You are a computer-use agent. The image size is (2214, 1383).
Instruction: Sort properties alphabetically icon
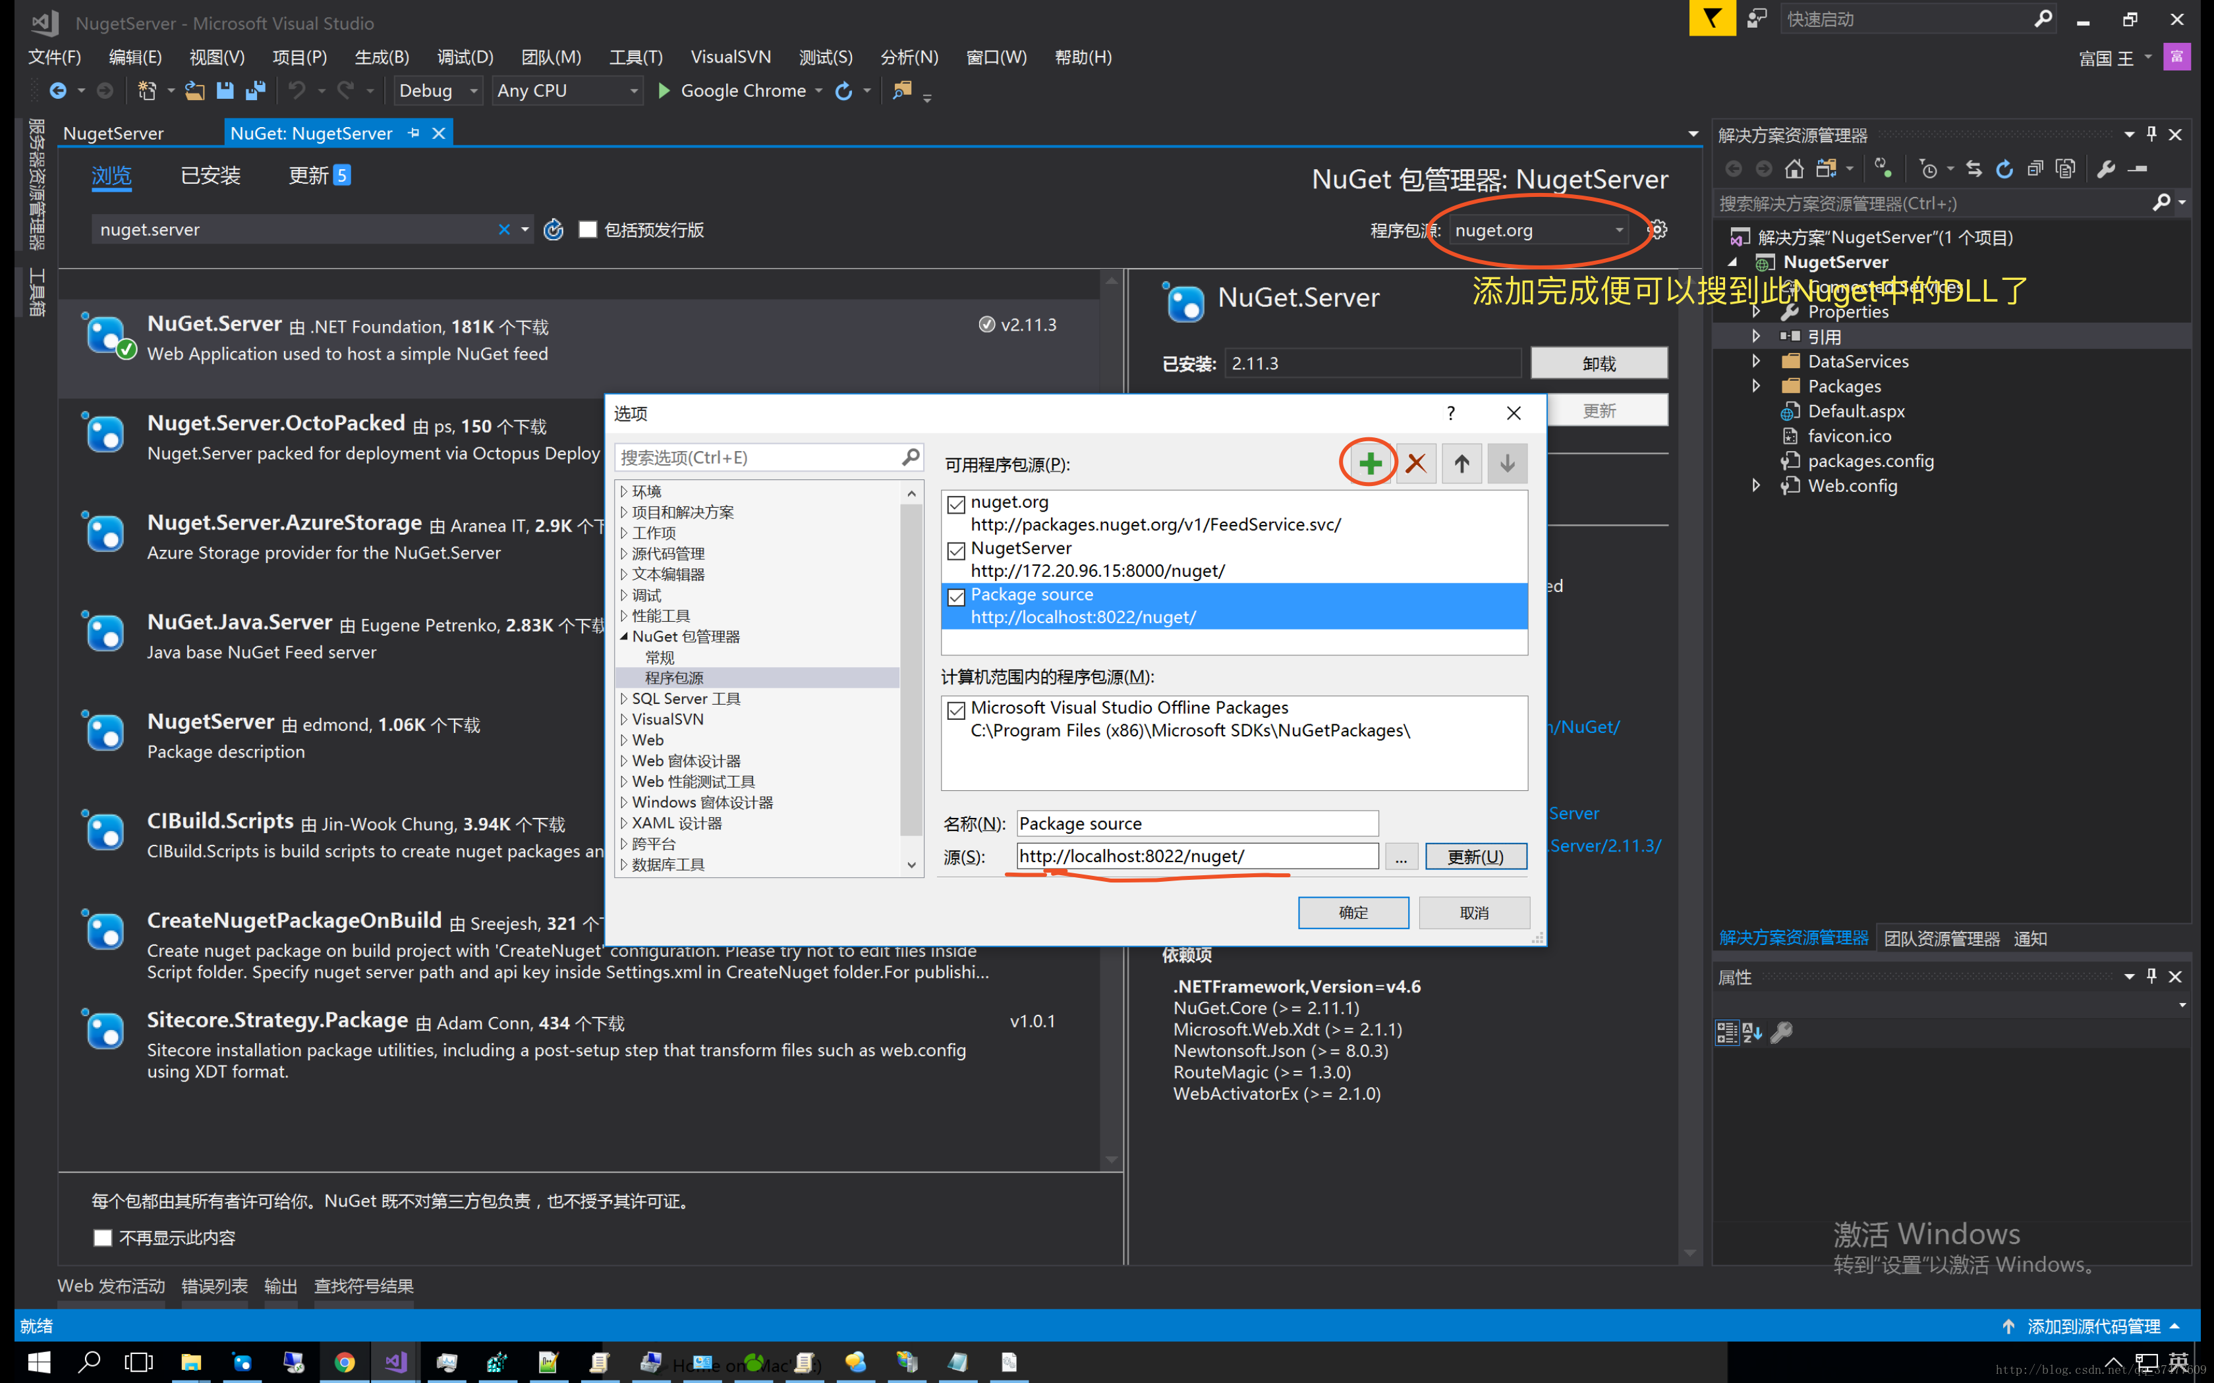pyautogui.click(x=1752, y=1033)
